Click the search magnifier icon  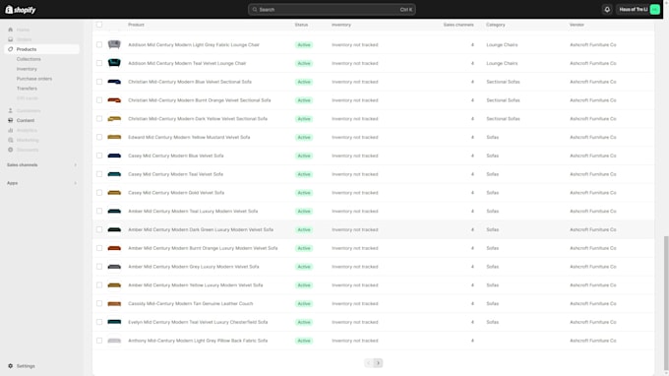point(255,10)
